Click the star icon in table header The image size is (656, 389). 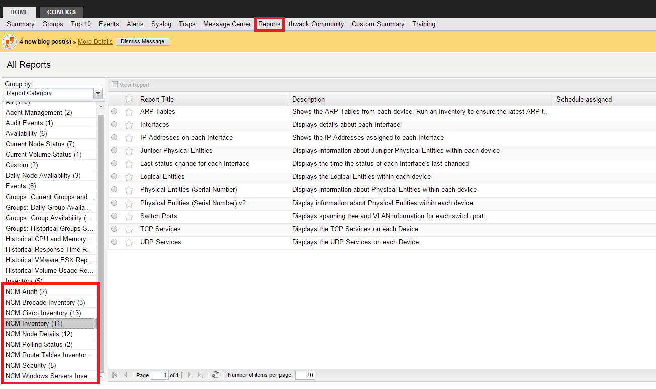[x=129, y=99]
